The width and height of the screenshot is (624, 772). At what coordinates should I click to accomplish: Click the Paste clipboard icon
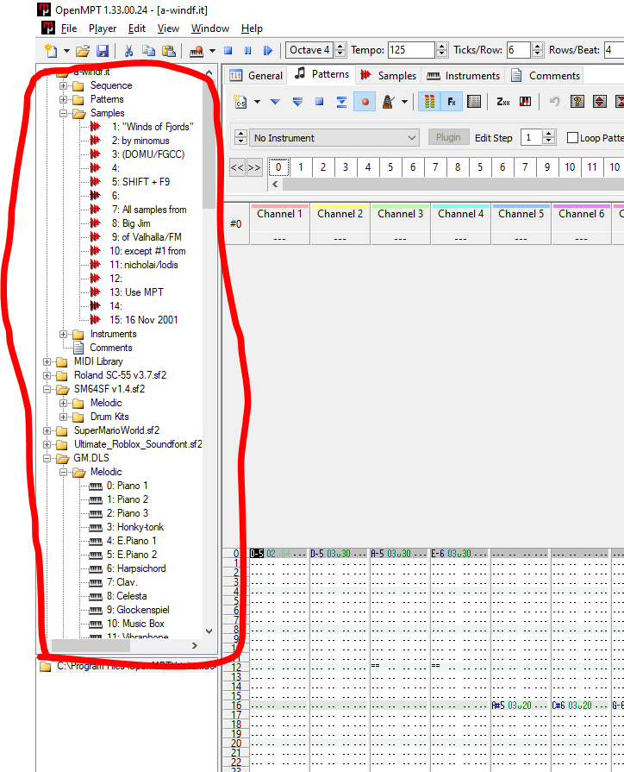coord(168,50)
